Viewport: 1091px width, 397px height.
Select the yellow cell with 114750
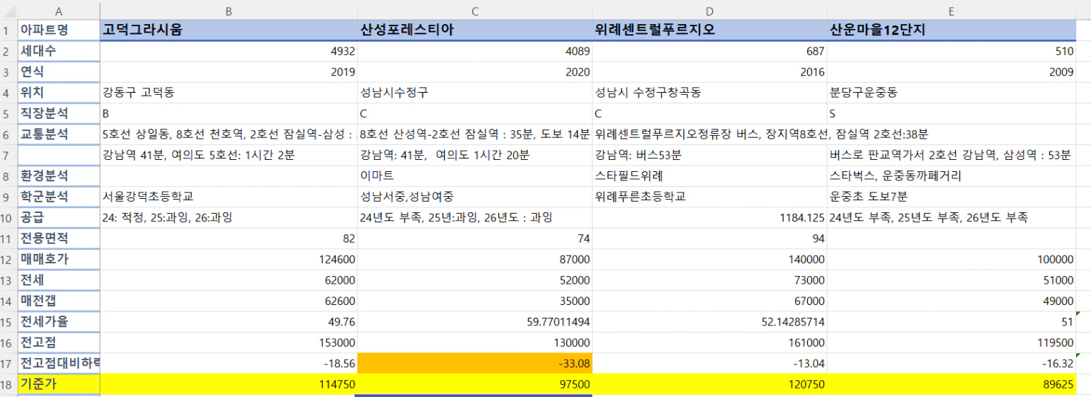(x=228, y=384)
